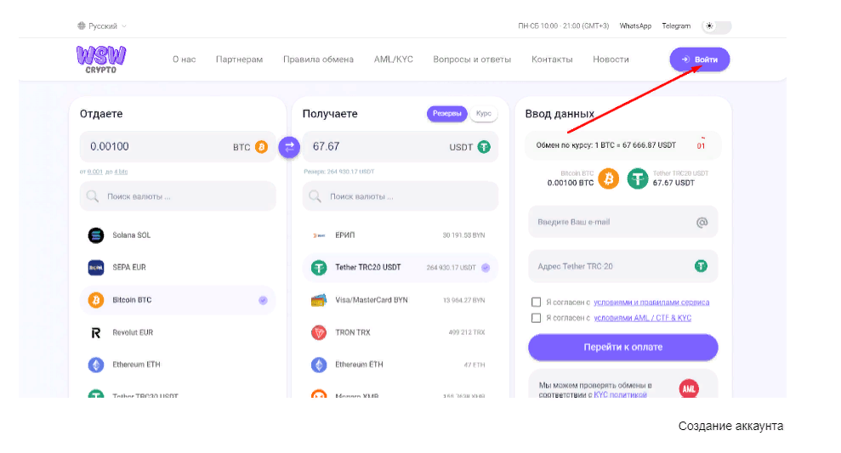The height and width of the screenshot is (453, 841).
Task: Toggle the light/dark theme switch
Action: [x=716, y=26]
